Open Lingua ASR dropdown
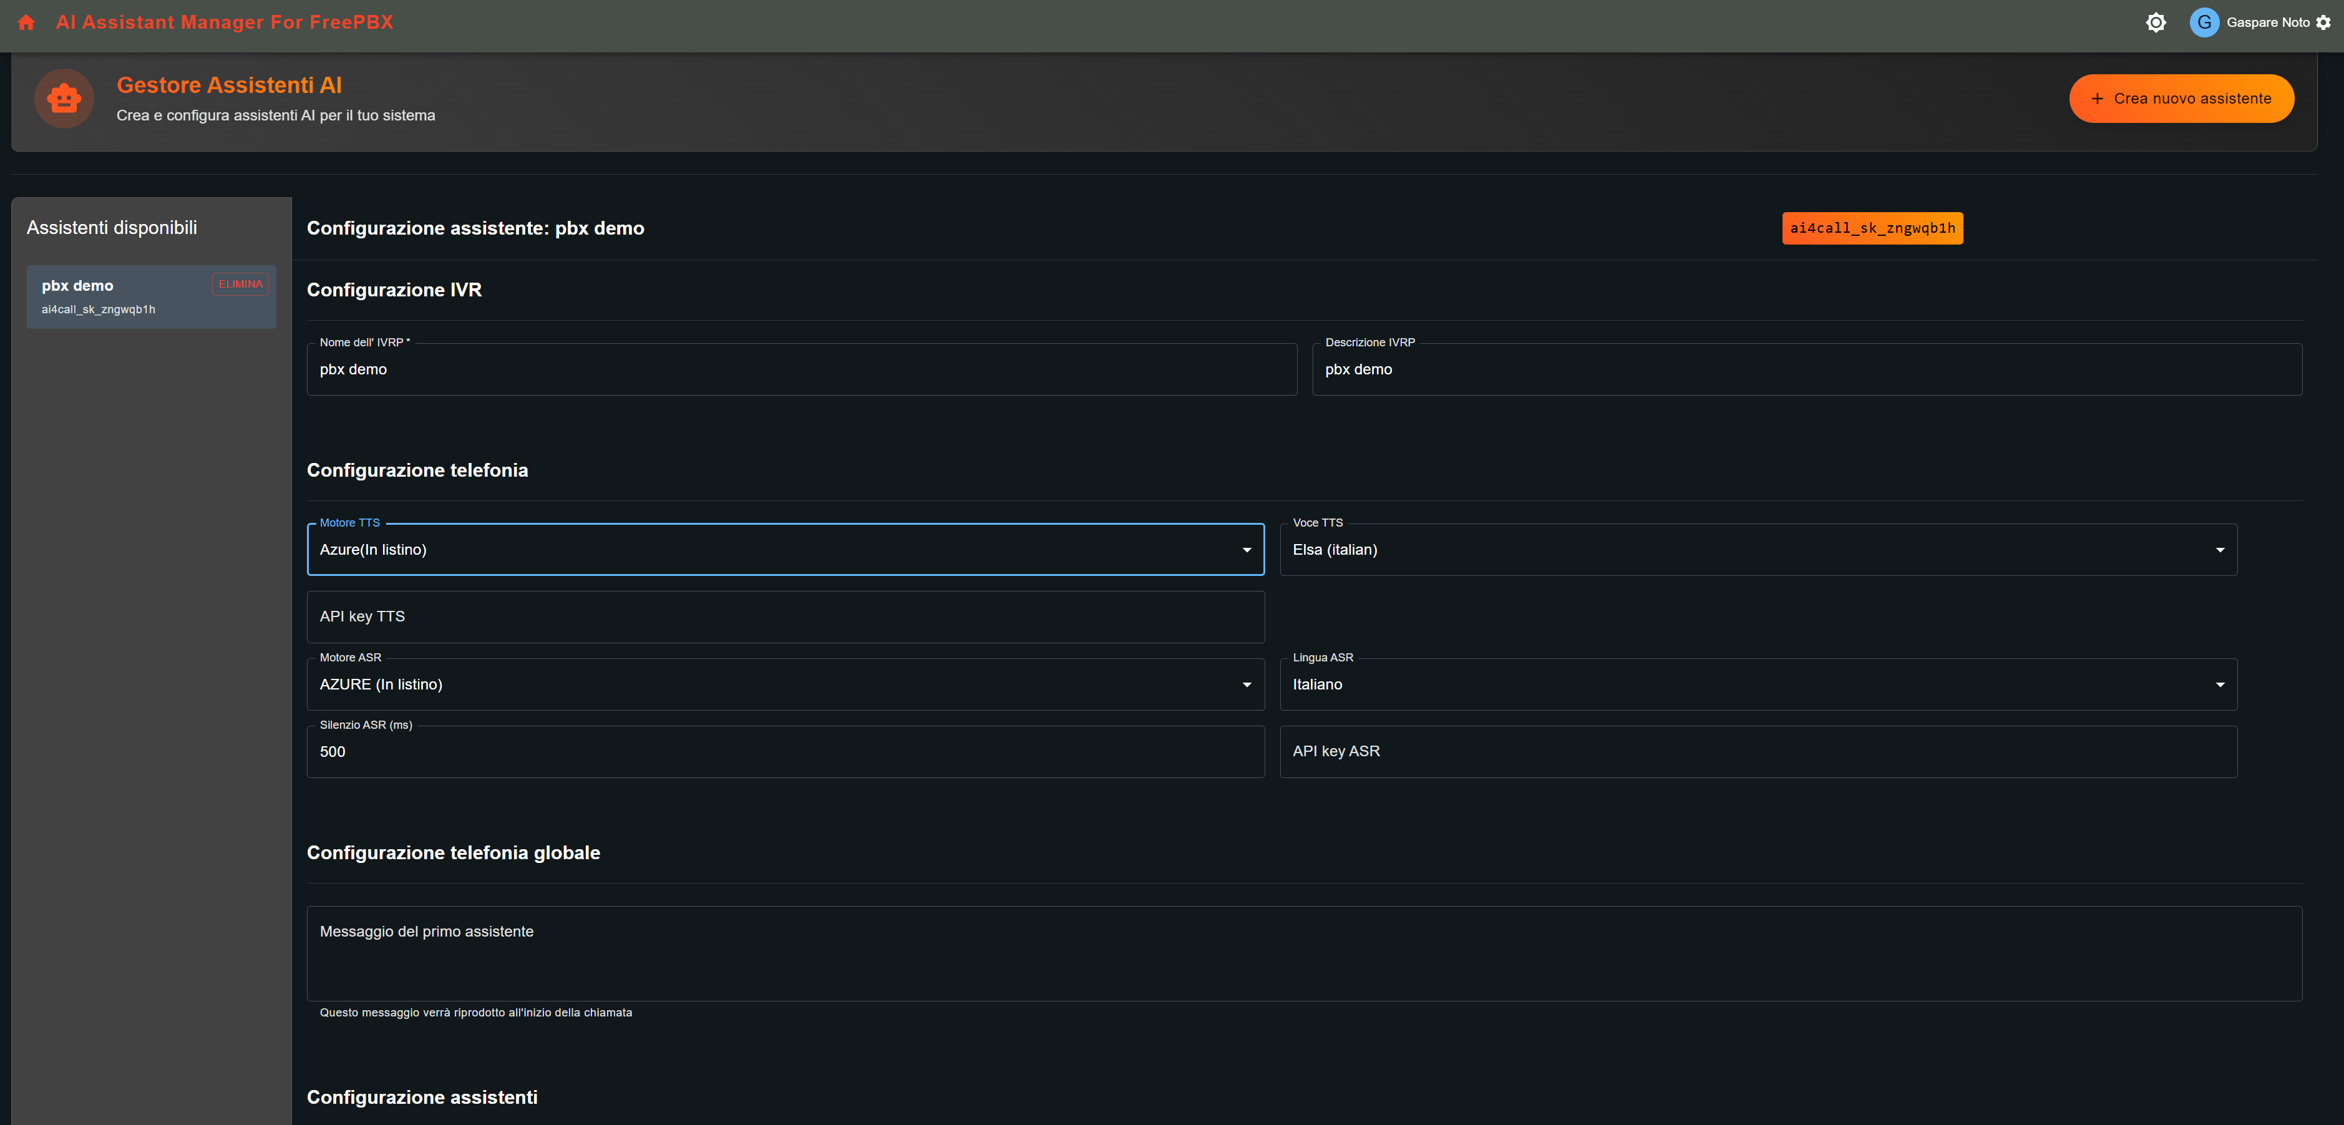Viewport: 2344px width, 1125px height. [x=1758, y=684]
